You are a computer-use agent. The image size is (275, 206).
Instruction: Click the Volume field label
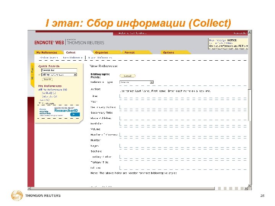pyautogui.click(x=95, y=129)
